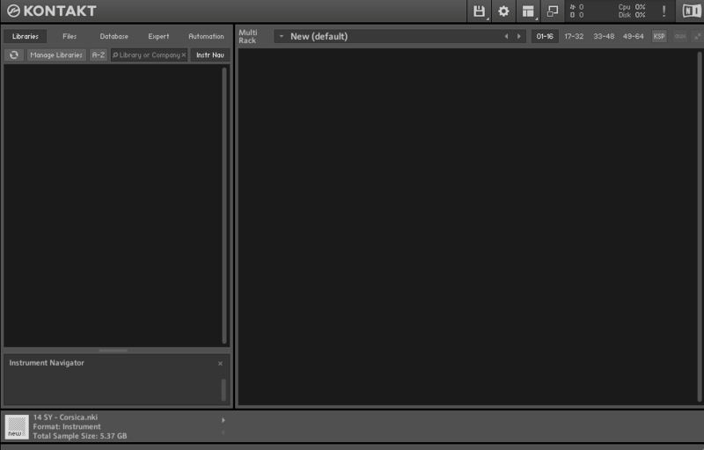Switch to the Expert tab

point(158,36)
